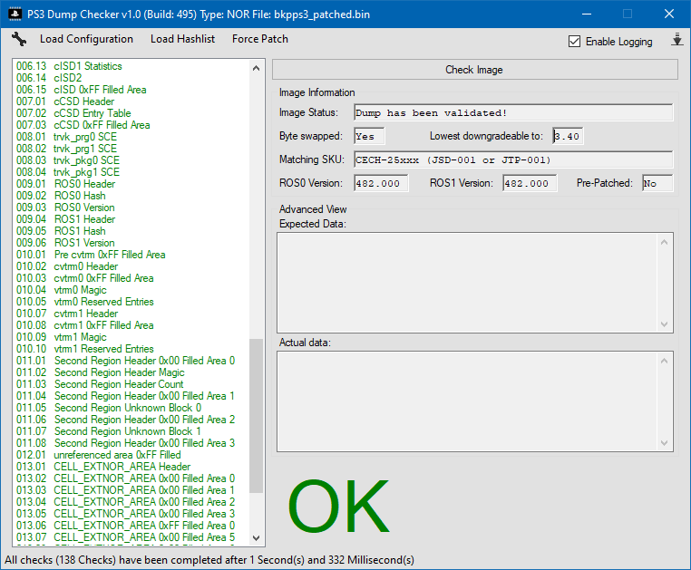Click the wrench Load Configuration icon
This screenshot has height=570, width=691.
click(20, 40)
